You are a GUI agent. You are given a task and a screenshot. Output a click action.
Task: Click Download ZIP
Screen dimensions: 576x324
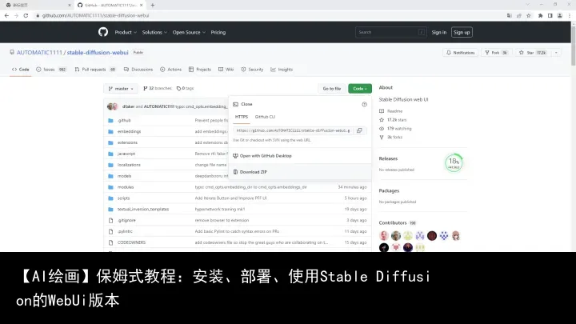(250, 172)
